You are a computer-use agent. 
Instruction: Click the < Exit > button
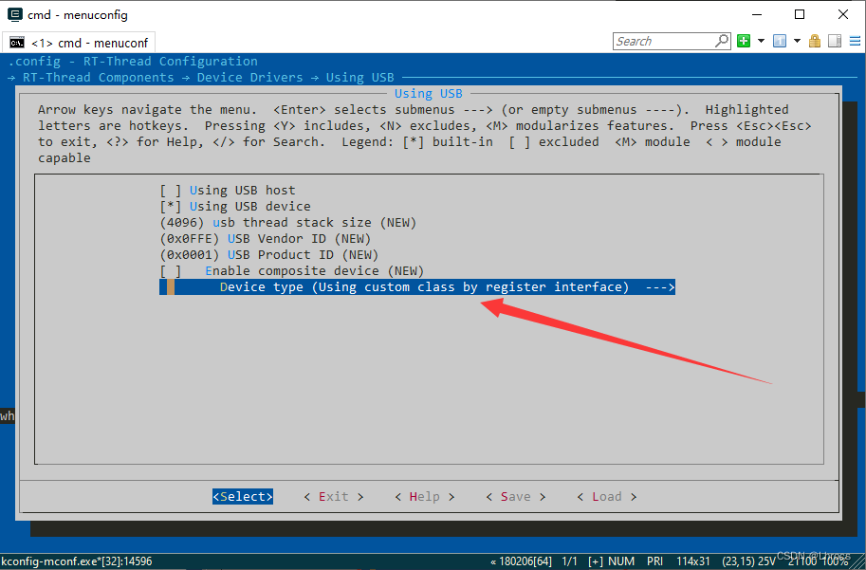coord(334,497)
